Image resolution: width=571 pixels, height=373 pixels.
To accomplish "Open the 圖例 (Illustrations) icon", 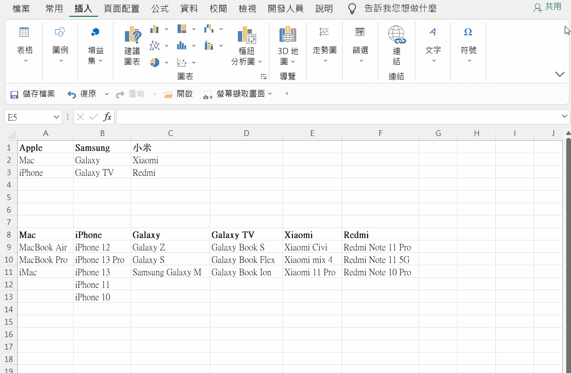I will point(60,33).
